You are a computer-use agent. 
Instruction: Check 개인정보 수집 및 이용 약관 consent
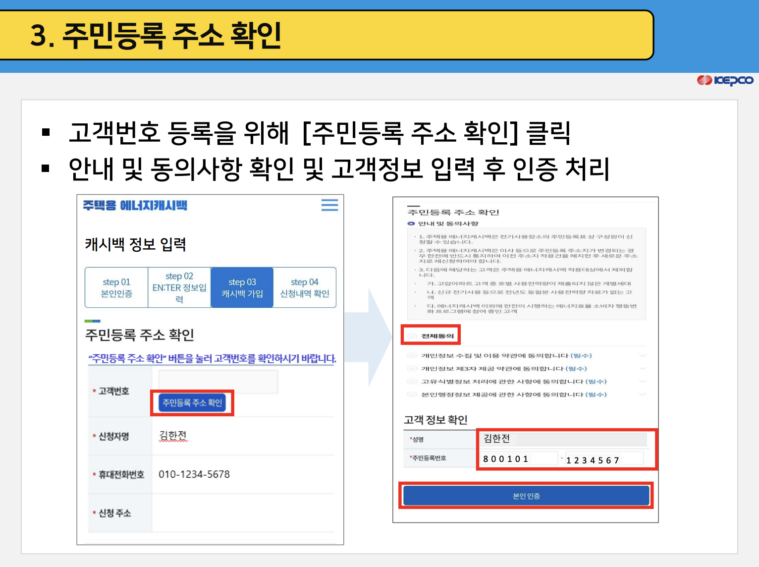[412, 355]
